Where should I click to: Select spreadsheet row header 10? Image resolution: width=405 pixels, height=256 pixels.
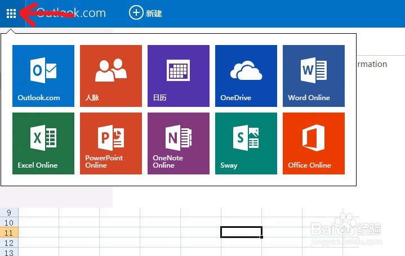[x=9, y=222]
